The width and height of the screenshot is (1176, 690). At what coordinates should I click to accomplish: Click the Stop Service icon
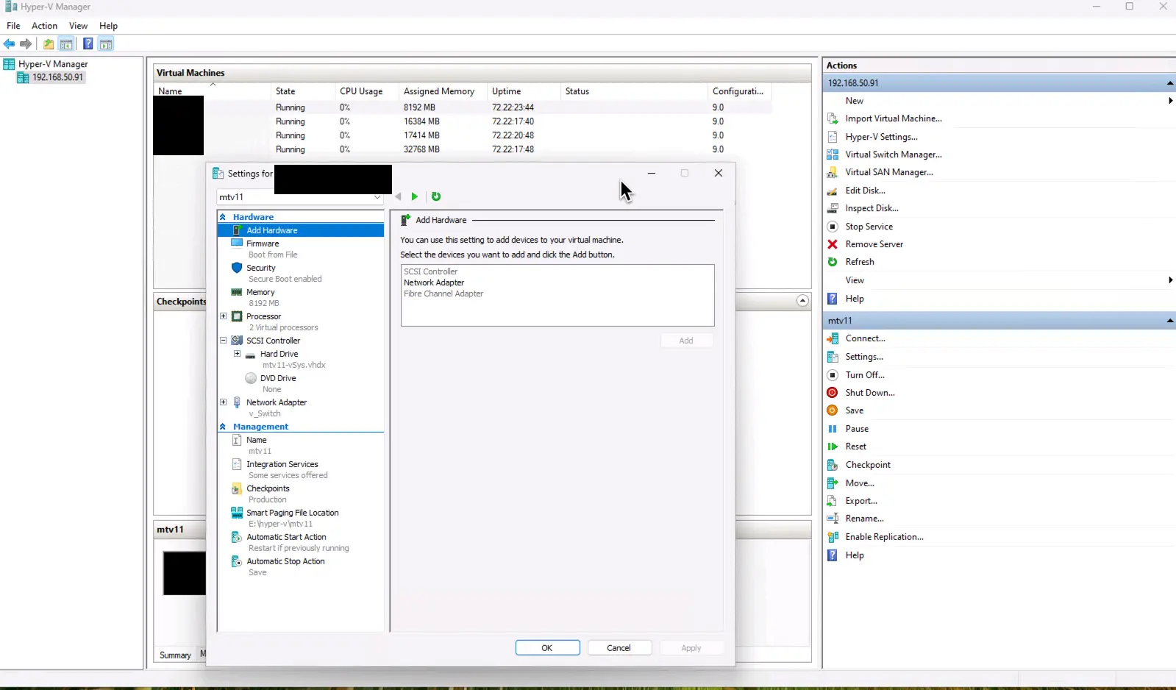point(833,227)
